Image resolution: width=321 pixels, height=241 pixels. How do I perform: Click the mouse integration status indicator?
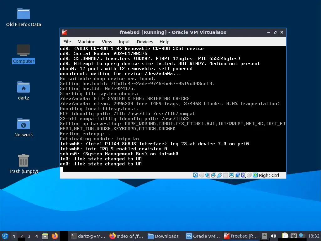(x=249, y=175)
